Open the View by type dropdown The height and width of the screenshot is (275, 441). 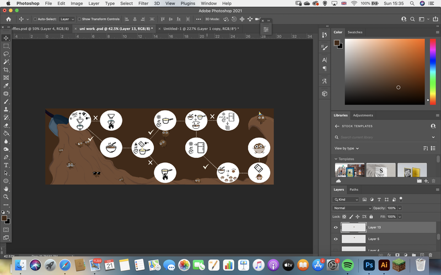(x=347, y=148)
